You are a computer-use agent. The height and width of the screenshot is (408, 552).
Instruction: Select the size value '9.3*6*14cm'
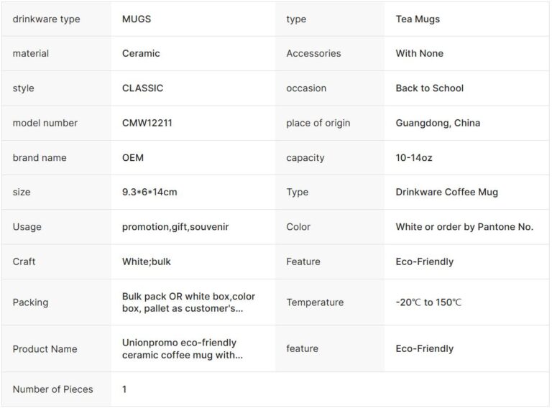149,192
